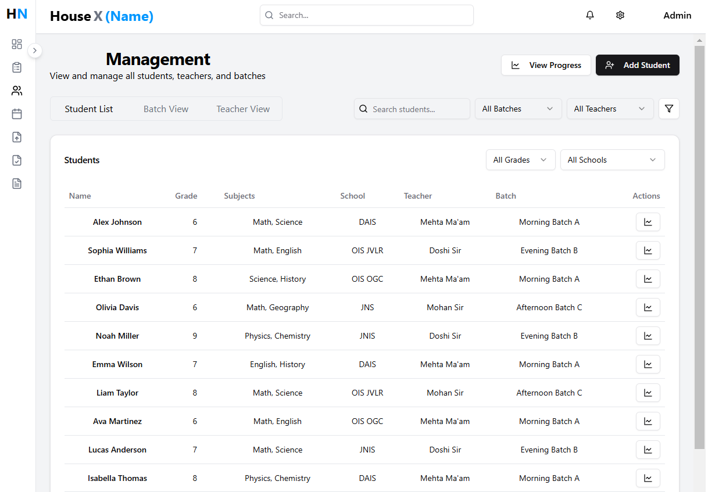Screen dimensions: 708x492
Task: Click the settings gear icon
Action: (x=620, y=15)
